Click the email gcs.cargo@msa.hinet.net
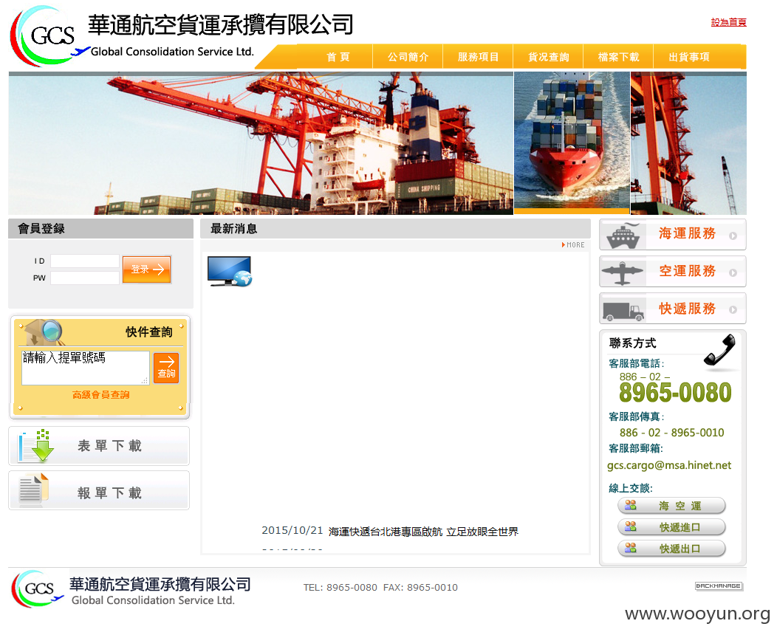The height and width of the screenshot is (635, 777). (669, 466)
